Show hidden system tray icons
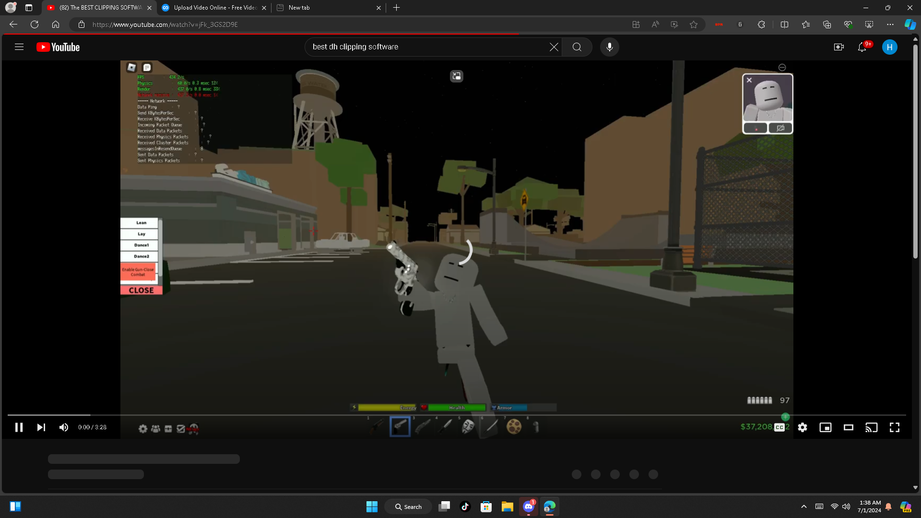 tap(804, 506)
